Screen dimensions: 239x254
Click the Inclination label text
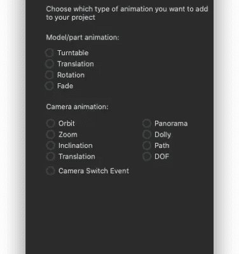click(76, 145)
